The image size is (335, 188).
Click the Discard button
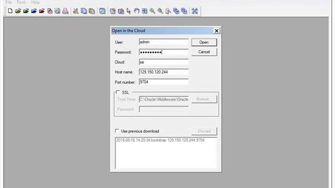(204, 131)
